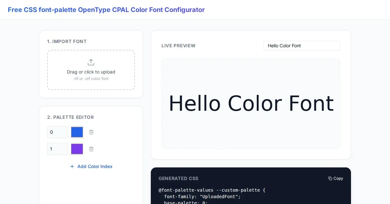Image resolution: width=390 pixels, height=204 pixels.
Task: Open the blue color swatch for index 0
Action: coord(77,132)
